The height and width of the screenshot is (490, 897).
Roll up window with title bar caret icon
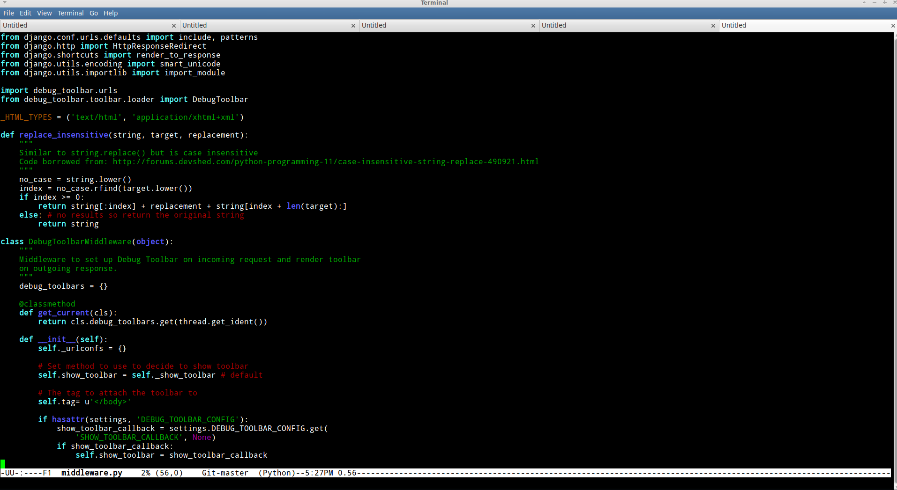864,3
